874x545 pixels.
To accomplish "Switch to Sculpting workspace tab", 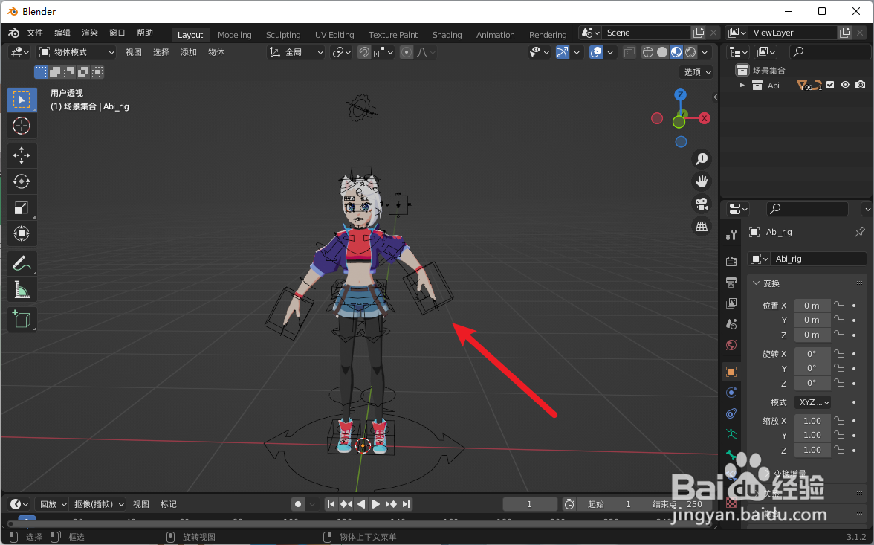I will pos(283,35).
